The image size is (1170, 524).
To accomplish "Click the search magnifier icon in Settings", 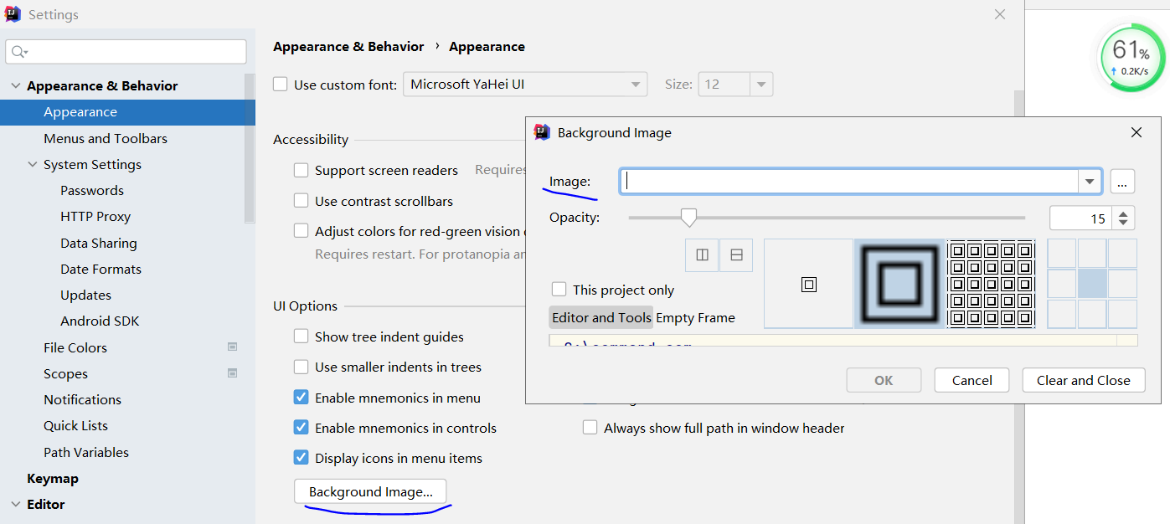I will pyautogui.click(x=18, y=52).
